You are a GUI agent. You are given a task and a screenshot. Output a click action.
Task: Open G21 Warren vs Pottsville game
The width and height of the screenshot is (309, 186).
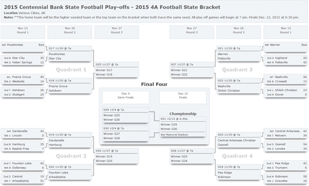239,54
